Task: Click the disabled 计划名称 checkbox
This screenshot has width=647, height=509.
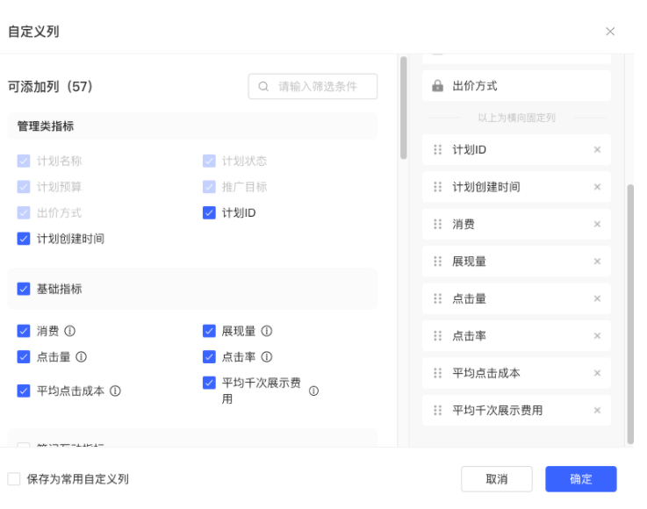Action: click(24, 161)
